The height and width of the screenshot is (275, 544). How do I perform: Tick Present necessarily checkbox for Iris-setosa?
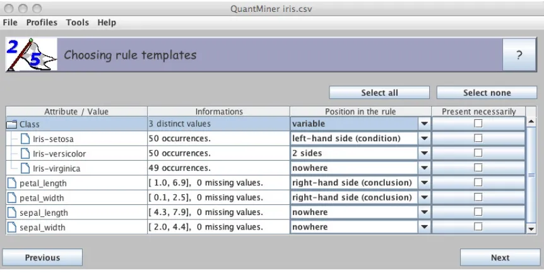point(478,138)
